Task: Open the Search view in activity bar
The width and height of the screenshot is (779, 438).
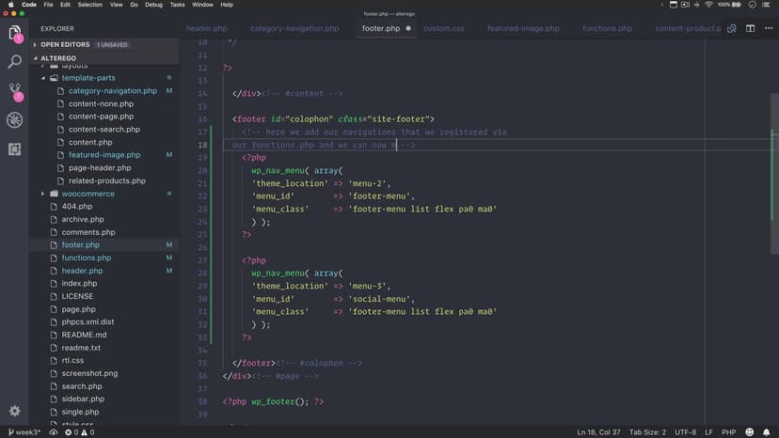Action: (x=15, y=62)
